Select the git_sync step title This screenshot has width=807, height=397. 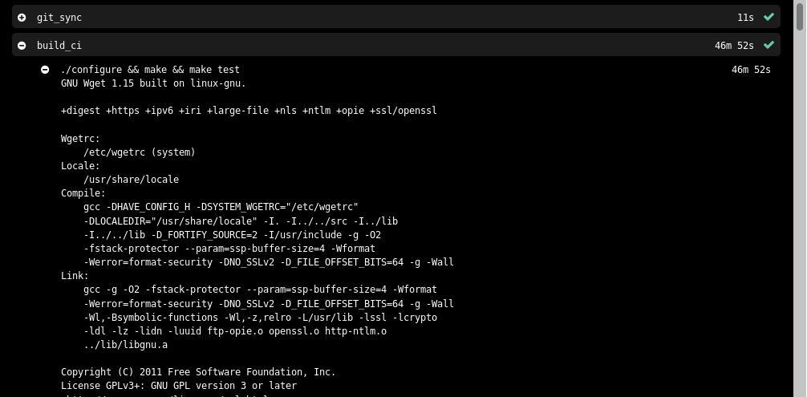pyautogui.click(x=59, y=18)
